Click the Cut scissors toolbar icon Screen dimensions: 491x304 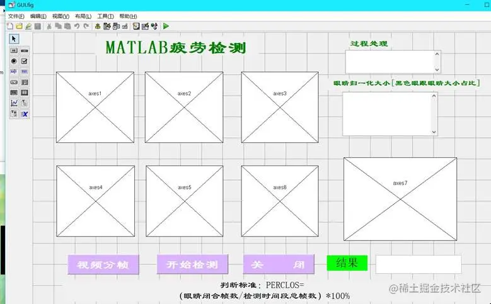(x=49, y=26)
